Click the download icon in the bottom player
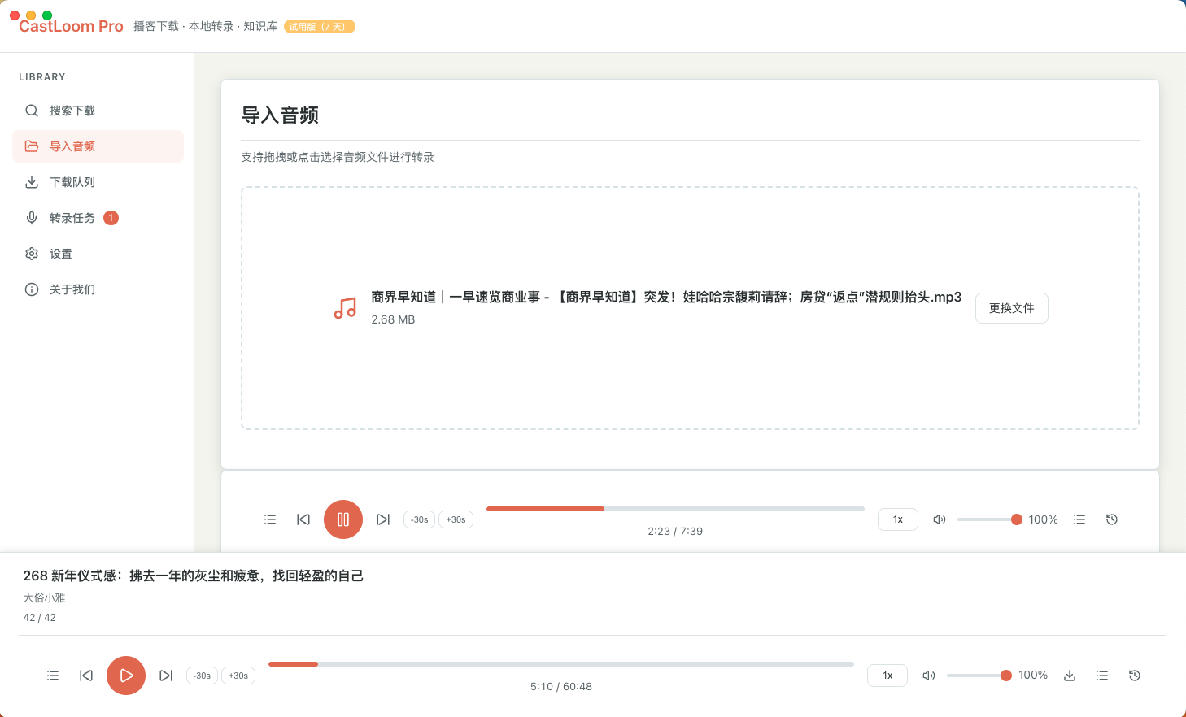 [x=1069, y=675]
